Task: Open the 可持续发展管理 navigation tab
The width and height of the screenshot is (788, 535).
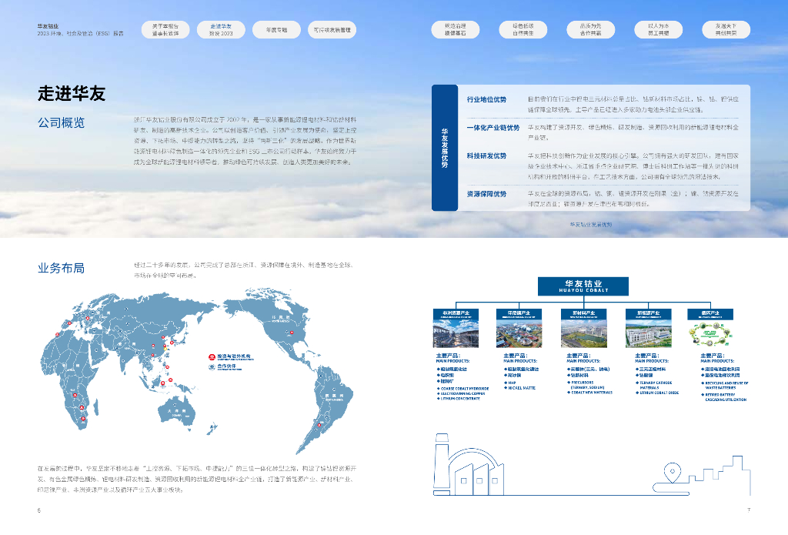Action: click(x=332, y=30)
